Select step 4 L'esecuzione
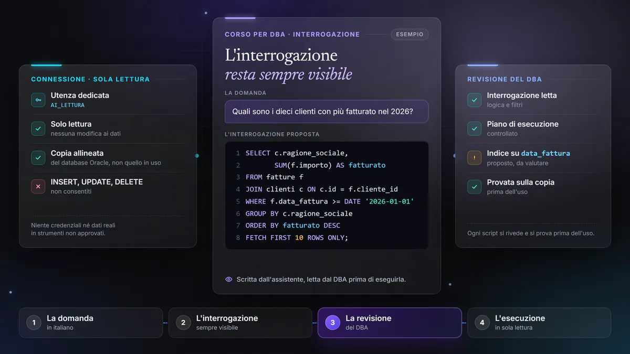Screen dimensions: 630x354 coord(539,323)
